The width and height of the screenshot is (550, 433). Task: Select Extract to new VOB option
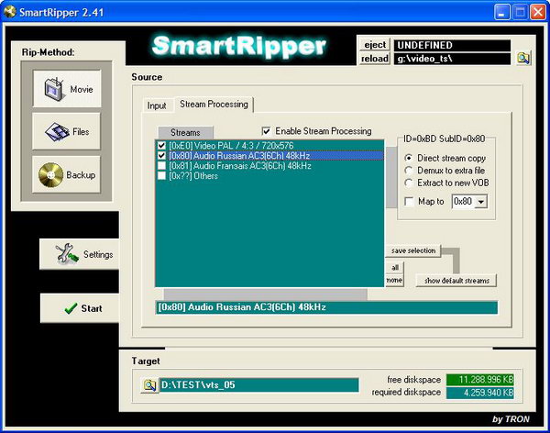tap(408, 183)
